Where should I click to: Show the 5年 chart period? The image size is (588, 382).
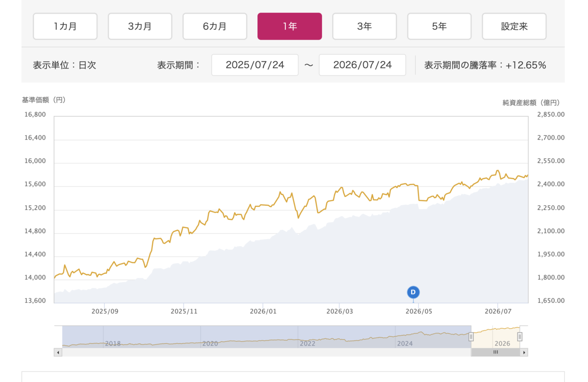(x=440, y=26)
